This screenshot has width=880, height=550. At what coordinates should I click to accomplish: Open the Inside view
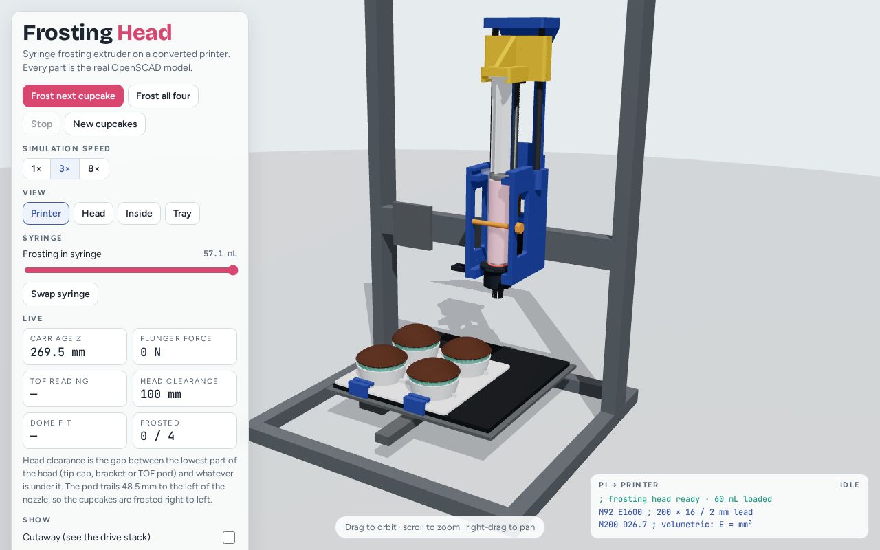tap(139, 213)
